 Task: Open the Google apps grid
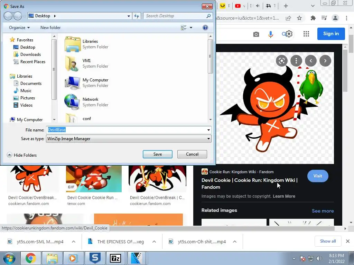[x=306, y=34]
